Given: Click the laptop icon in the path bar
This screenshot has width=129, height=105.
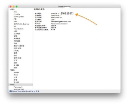Looking at the screenshot, I should point(10,91).
